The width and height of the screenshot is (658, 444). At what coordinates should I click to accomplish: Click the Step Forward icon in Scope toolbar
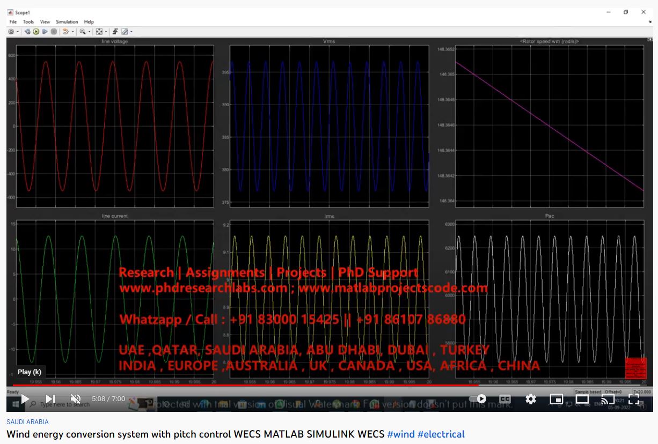tap(45, 32)
